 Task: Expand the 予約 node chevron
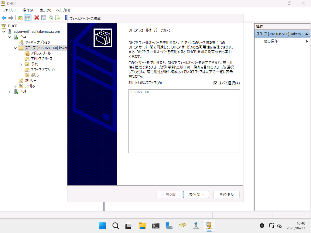[21, 64]
